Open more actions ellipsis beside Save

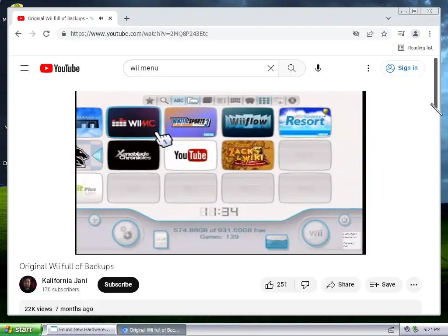(x=414, y=284)
